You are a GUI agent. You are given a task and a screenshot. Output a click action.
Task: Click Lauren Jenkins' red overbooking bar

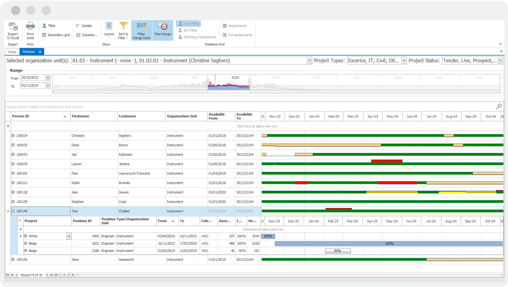pos(387,161)
